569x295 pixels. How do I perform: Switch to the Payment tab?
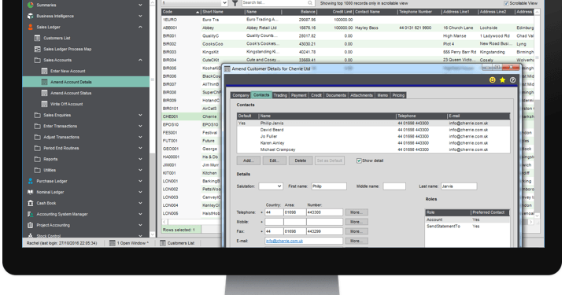pos(298,95)
